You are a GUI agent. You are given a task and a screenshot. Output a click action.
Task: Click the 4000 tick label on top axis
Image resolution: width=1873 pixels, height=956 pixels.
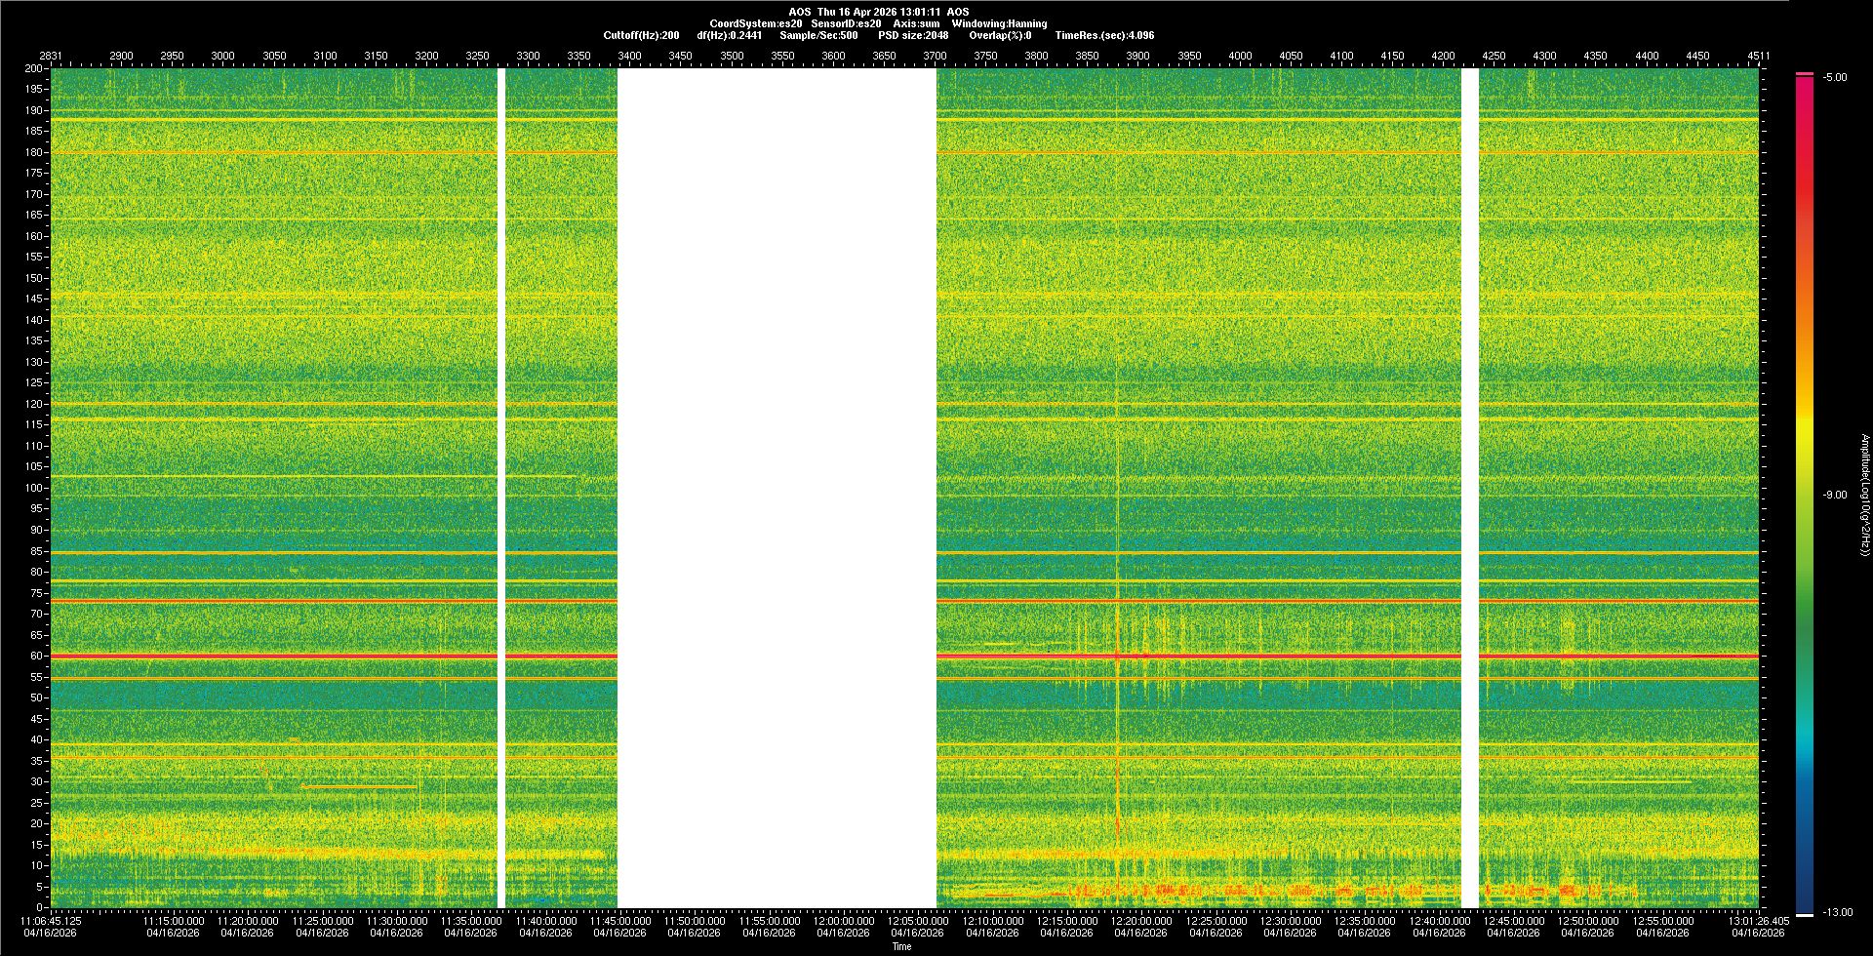[x=1240, y=56]
